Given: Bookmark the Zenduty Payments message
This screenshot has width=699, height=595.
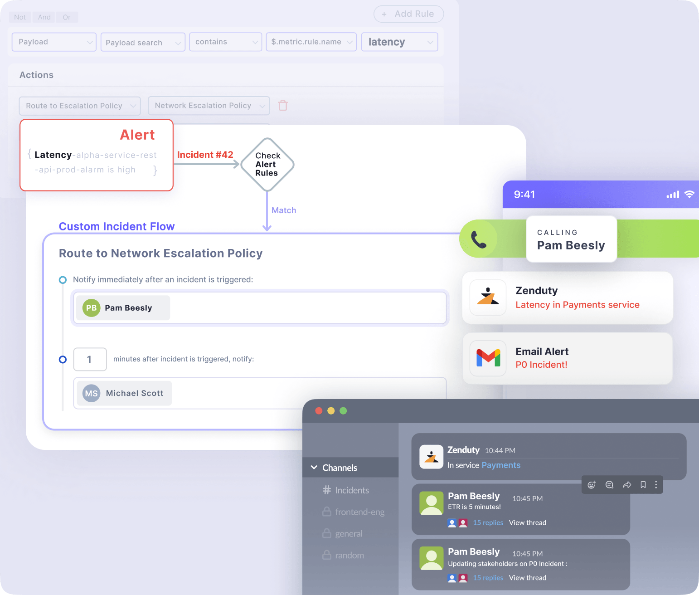Looking at the screenshot, I should [643, 484].
